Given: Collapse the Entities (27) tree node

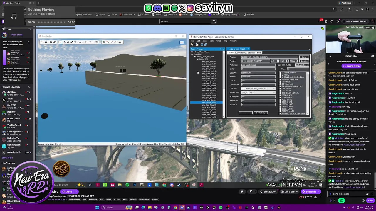Looking at the screenshot, I should click(198, 59).
